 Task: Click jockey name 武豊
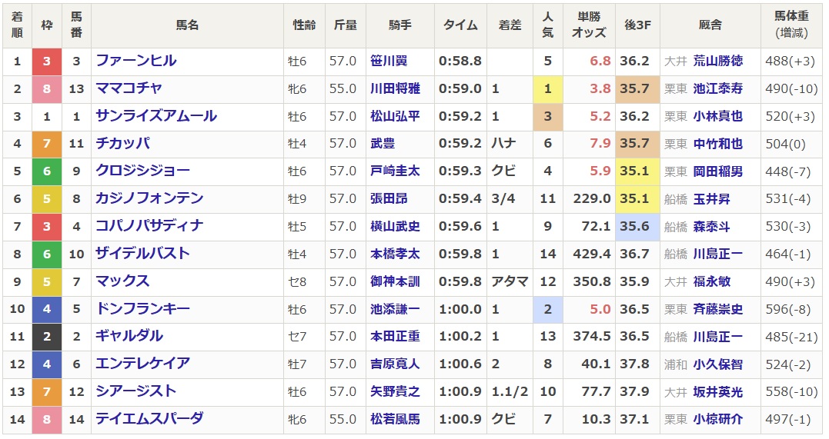(x=383, y=144)
